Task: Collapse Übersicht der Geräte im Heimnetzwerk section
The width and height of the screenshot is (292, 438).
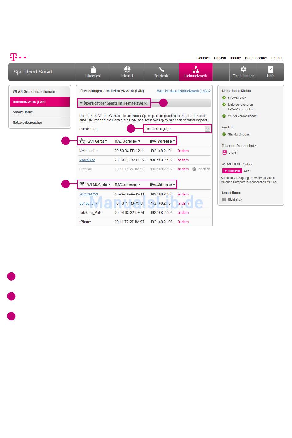Action: click(x=114, y=103)
